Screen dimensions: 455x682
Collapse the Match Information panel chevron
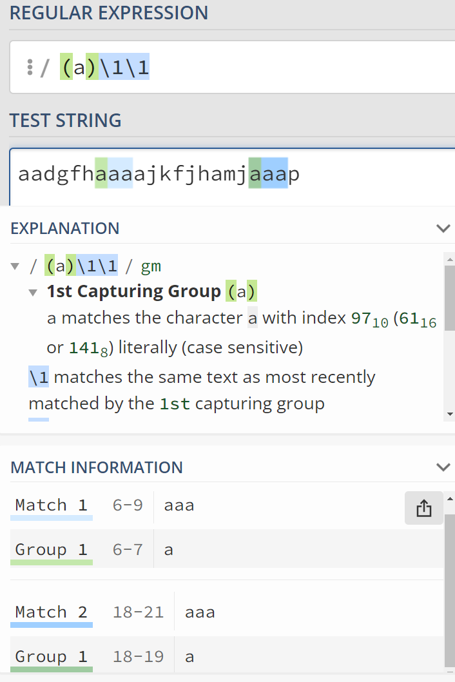(x=443, y=467)
